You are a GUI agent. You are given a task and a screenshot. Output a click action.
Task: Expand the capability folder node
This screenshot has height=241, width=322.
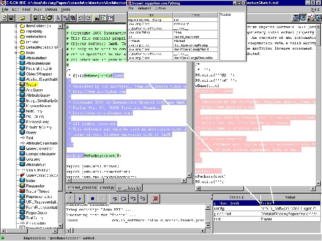coord(15,31)
